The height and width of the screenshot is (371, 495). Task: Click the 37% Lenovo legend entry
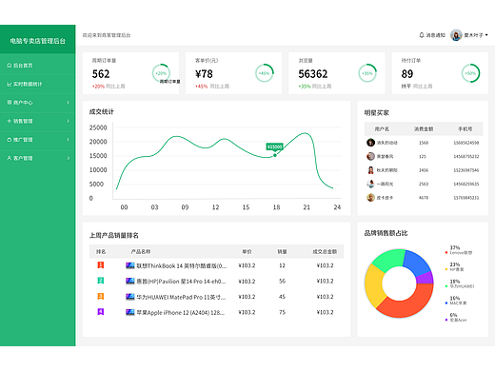[x=459, y=250]
